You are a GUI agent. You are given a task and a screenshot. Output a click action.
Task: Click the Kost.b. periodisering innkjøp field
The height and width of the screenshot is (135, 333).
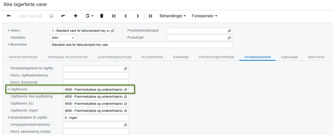pos(95,132)
